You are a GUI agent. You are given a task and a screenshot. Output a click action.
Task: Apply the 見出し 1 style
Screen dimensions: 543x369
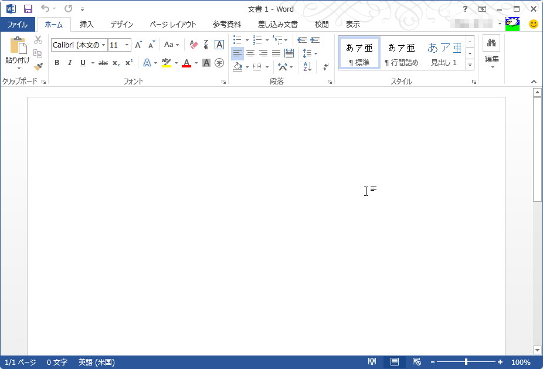[444, 52]
